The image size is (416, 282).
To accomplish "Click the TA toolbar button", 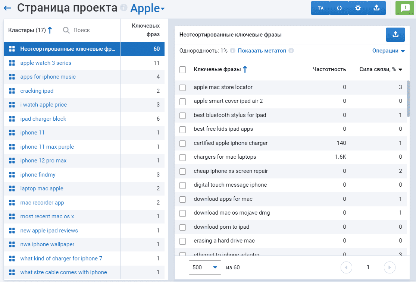I will [320, 8].
